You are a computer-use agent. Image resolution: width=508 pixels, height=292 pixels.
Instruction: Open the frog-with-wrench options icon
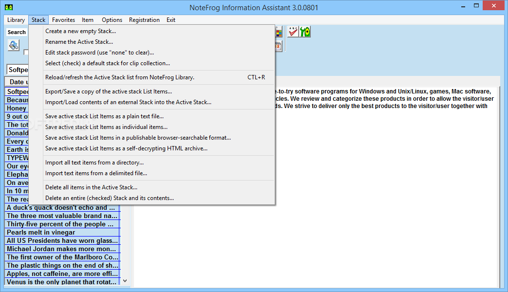[305, 32]
